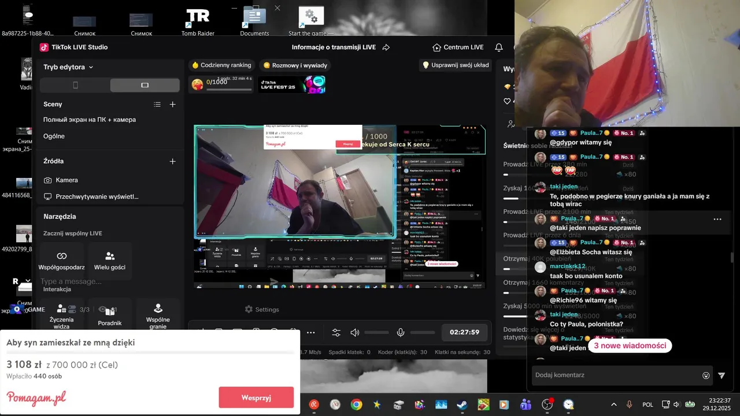Click the marcinek12 username in chat

568,266
